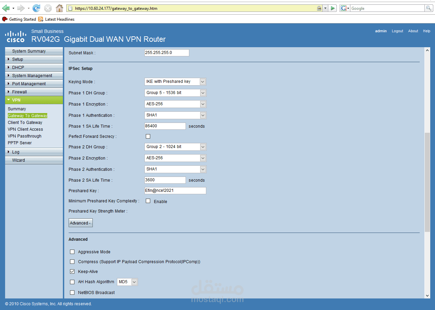This screenshot has width=435, height=310.
Task: Open back history dropdown arrow
Action: [13, 8]
